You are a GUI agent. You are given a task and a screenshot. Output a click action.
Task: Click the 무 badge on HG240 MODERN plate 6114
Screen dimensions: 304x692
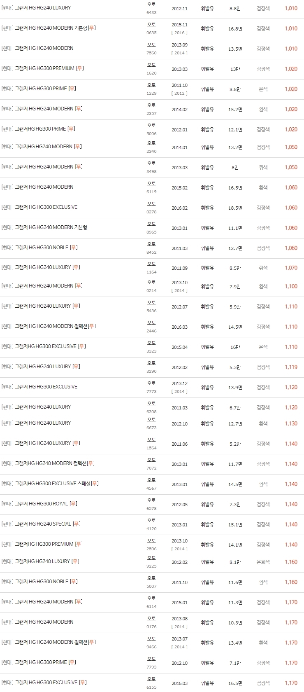coord(79,602)
